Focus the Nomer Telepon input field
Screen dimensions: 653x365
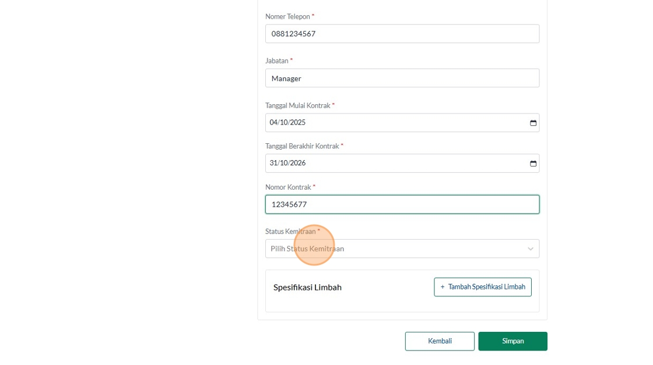[402, 34]
